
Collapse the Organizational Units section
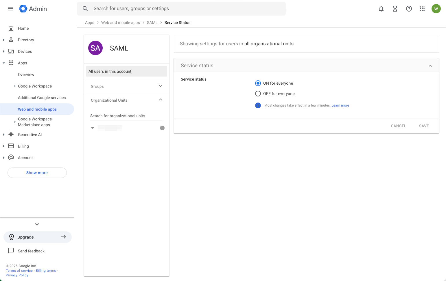161,100
